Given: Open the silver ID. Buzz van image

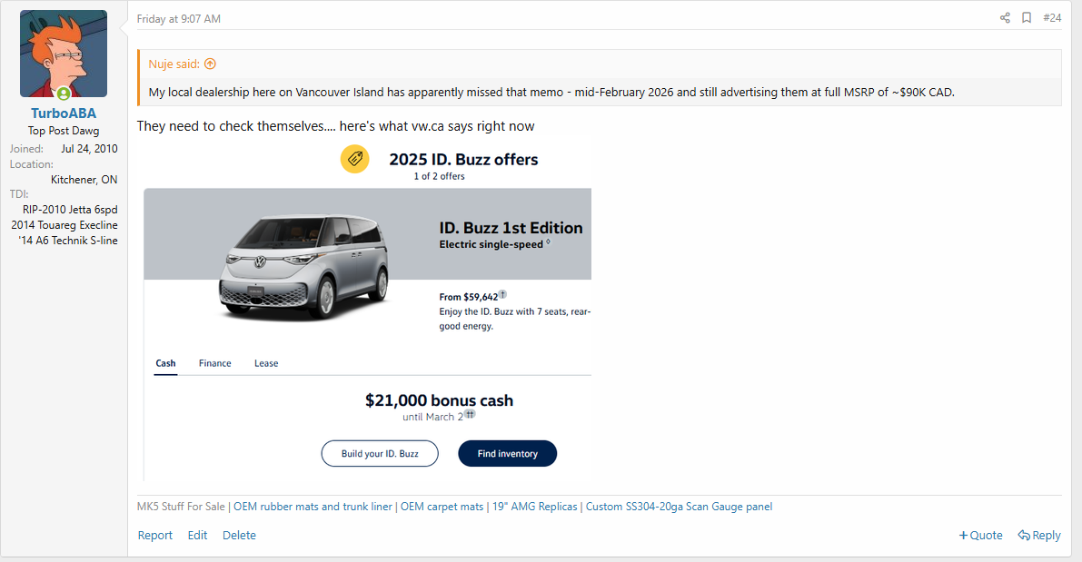Looking at the screenshot, I should click(x=305, y=267).
